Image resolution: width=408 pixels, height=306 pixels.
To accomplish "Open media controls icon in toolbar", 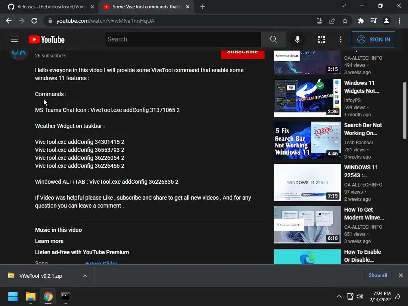I will (x=373, y=21).
